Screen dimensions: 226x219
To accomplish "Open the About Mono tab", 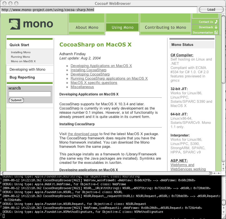I will point(87,27).
